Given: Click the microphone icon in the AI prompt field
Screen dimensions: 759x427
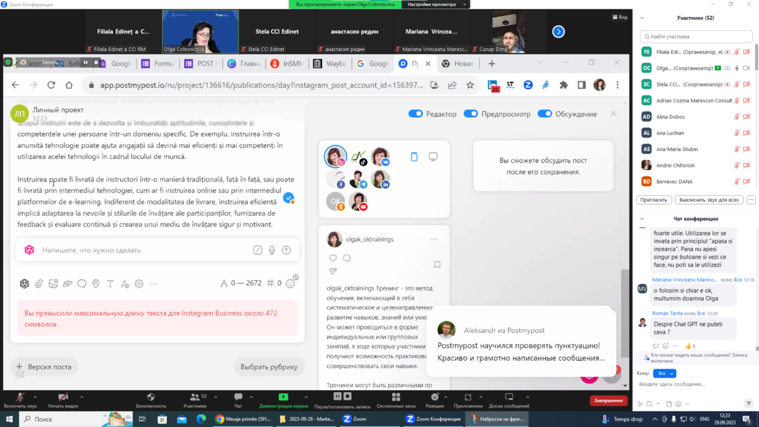Looking at the screenshot, I should 272,250.
